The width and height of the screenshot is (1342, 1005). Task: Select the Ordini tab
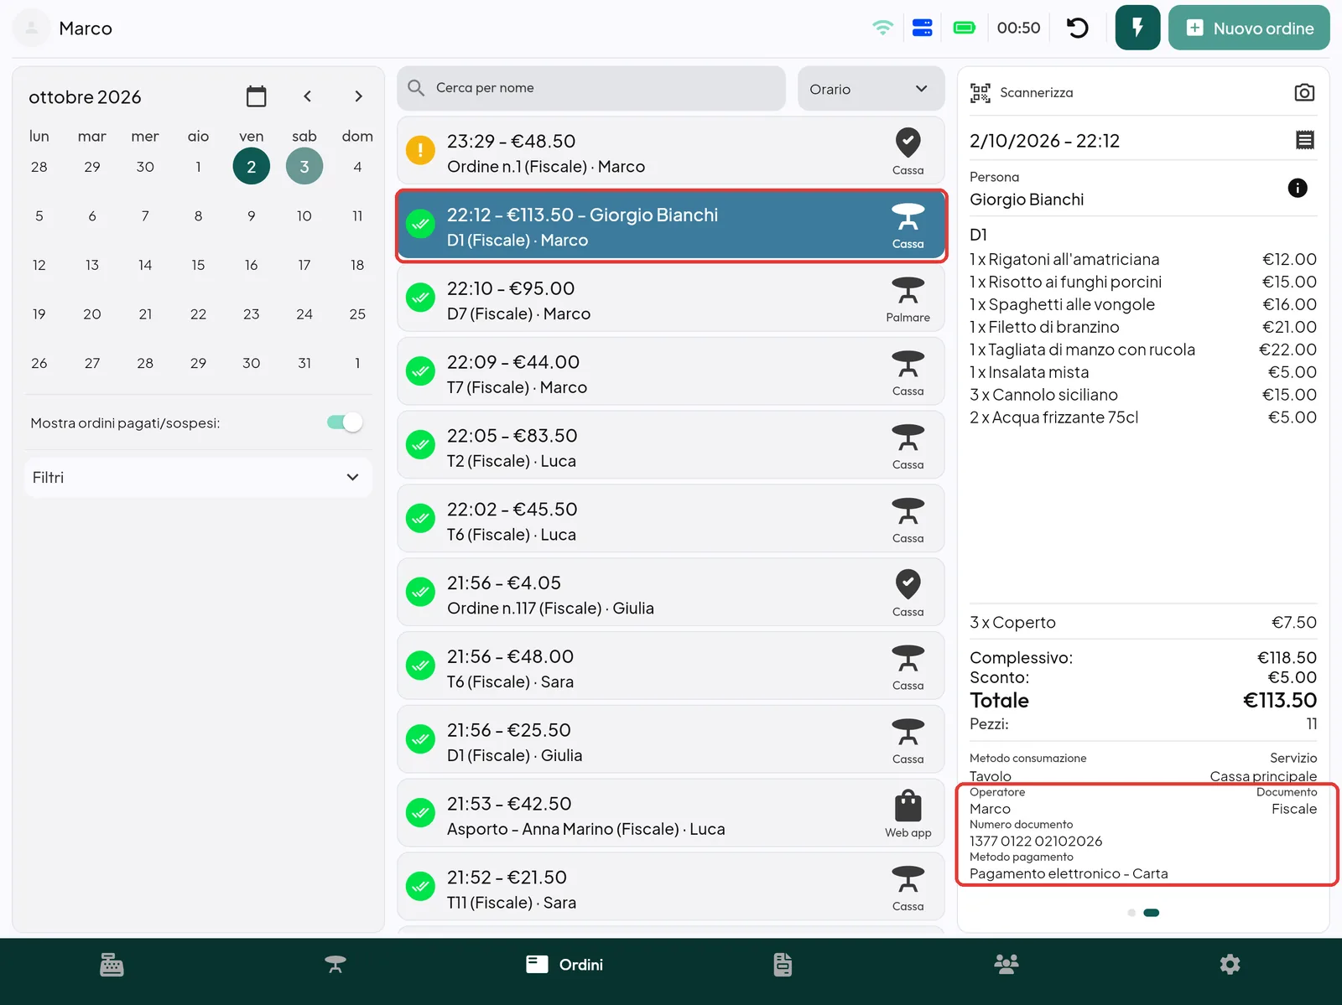tap(564, 965)
